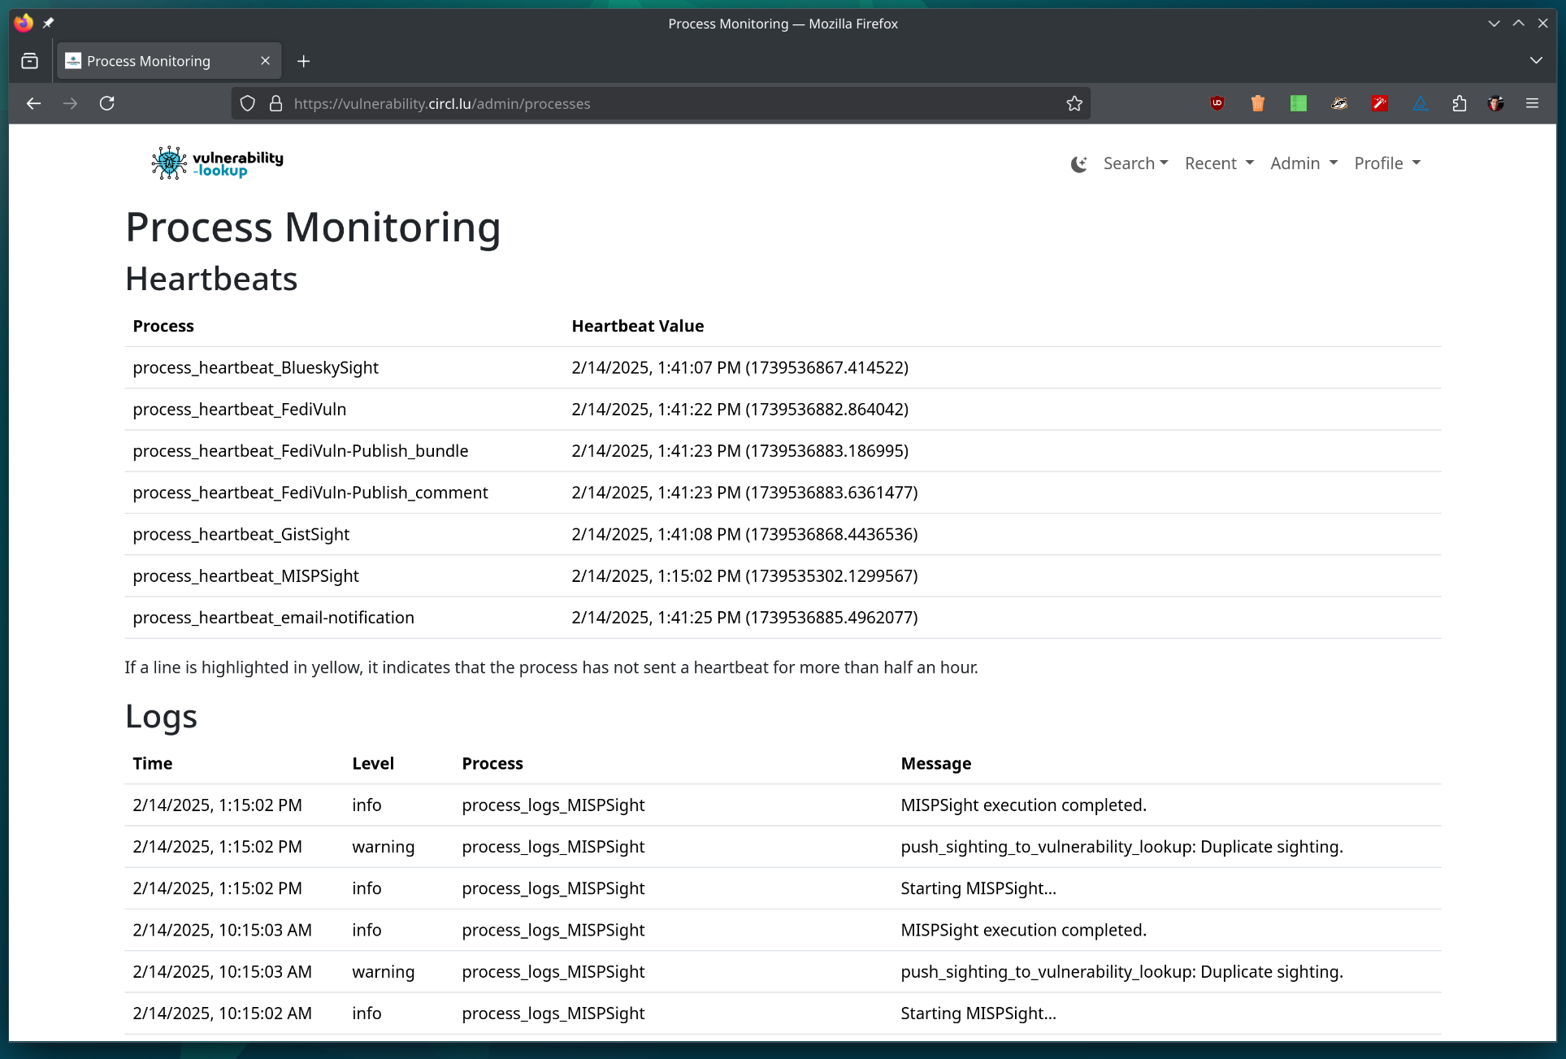Click the orange trash can extension icon

[1258, 103]
